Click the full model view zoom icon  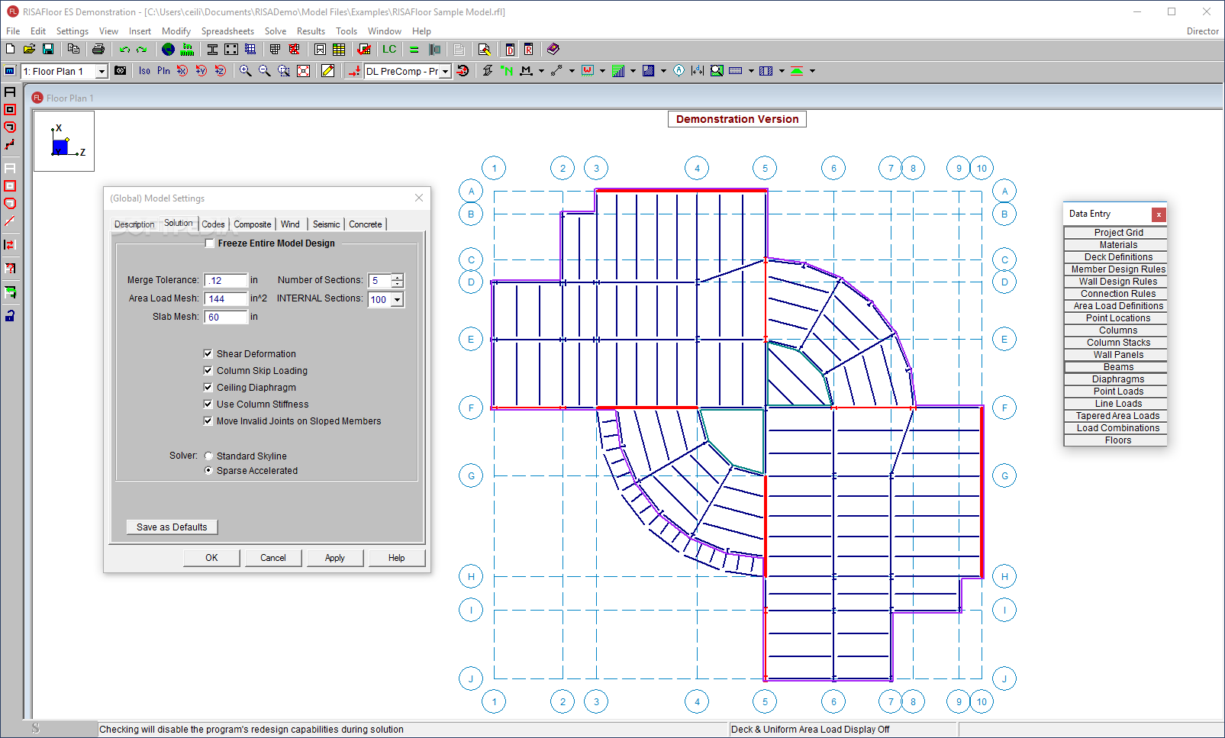303,70
